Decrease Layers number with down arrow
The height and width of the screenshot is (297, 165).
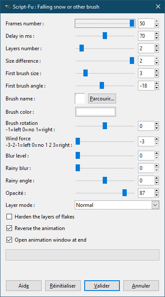click(157, 51)
